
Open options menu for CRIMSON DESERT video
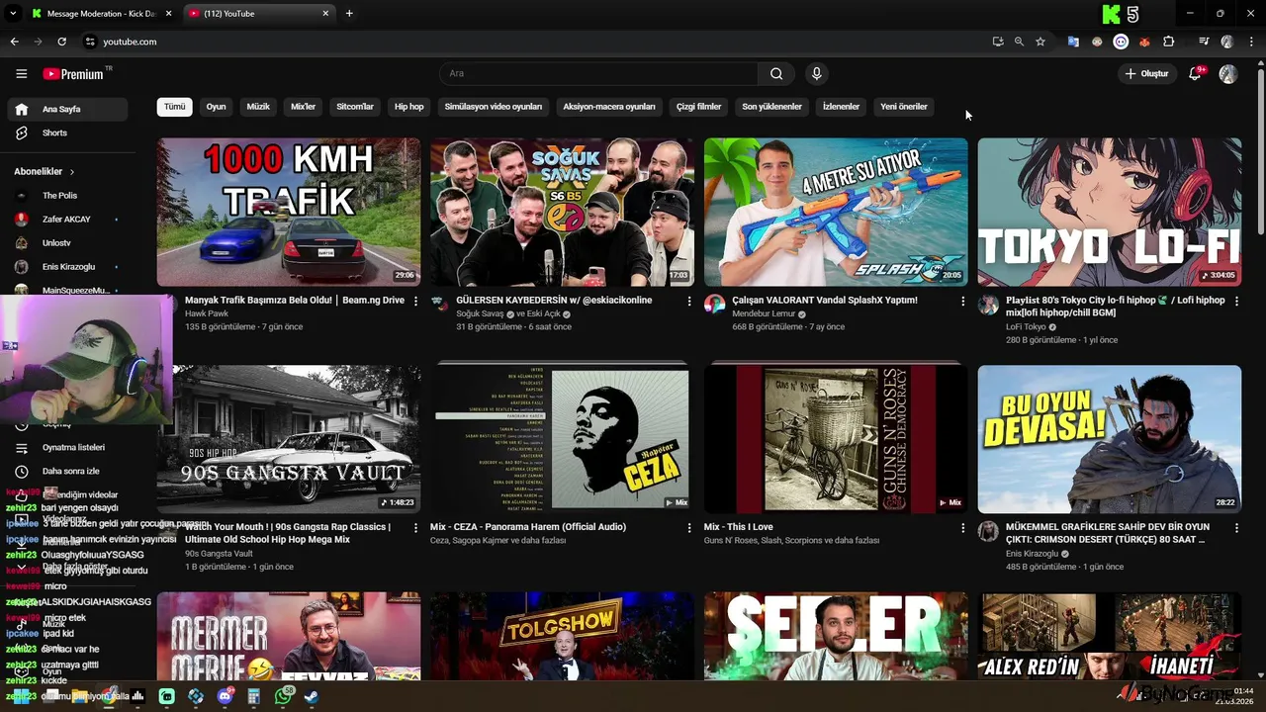pos(1236,528)
